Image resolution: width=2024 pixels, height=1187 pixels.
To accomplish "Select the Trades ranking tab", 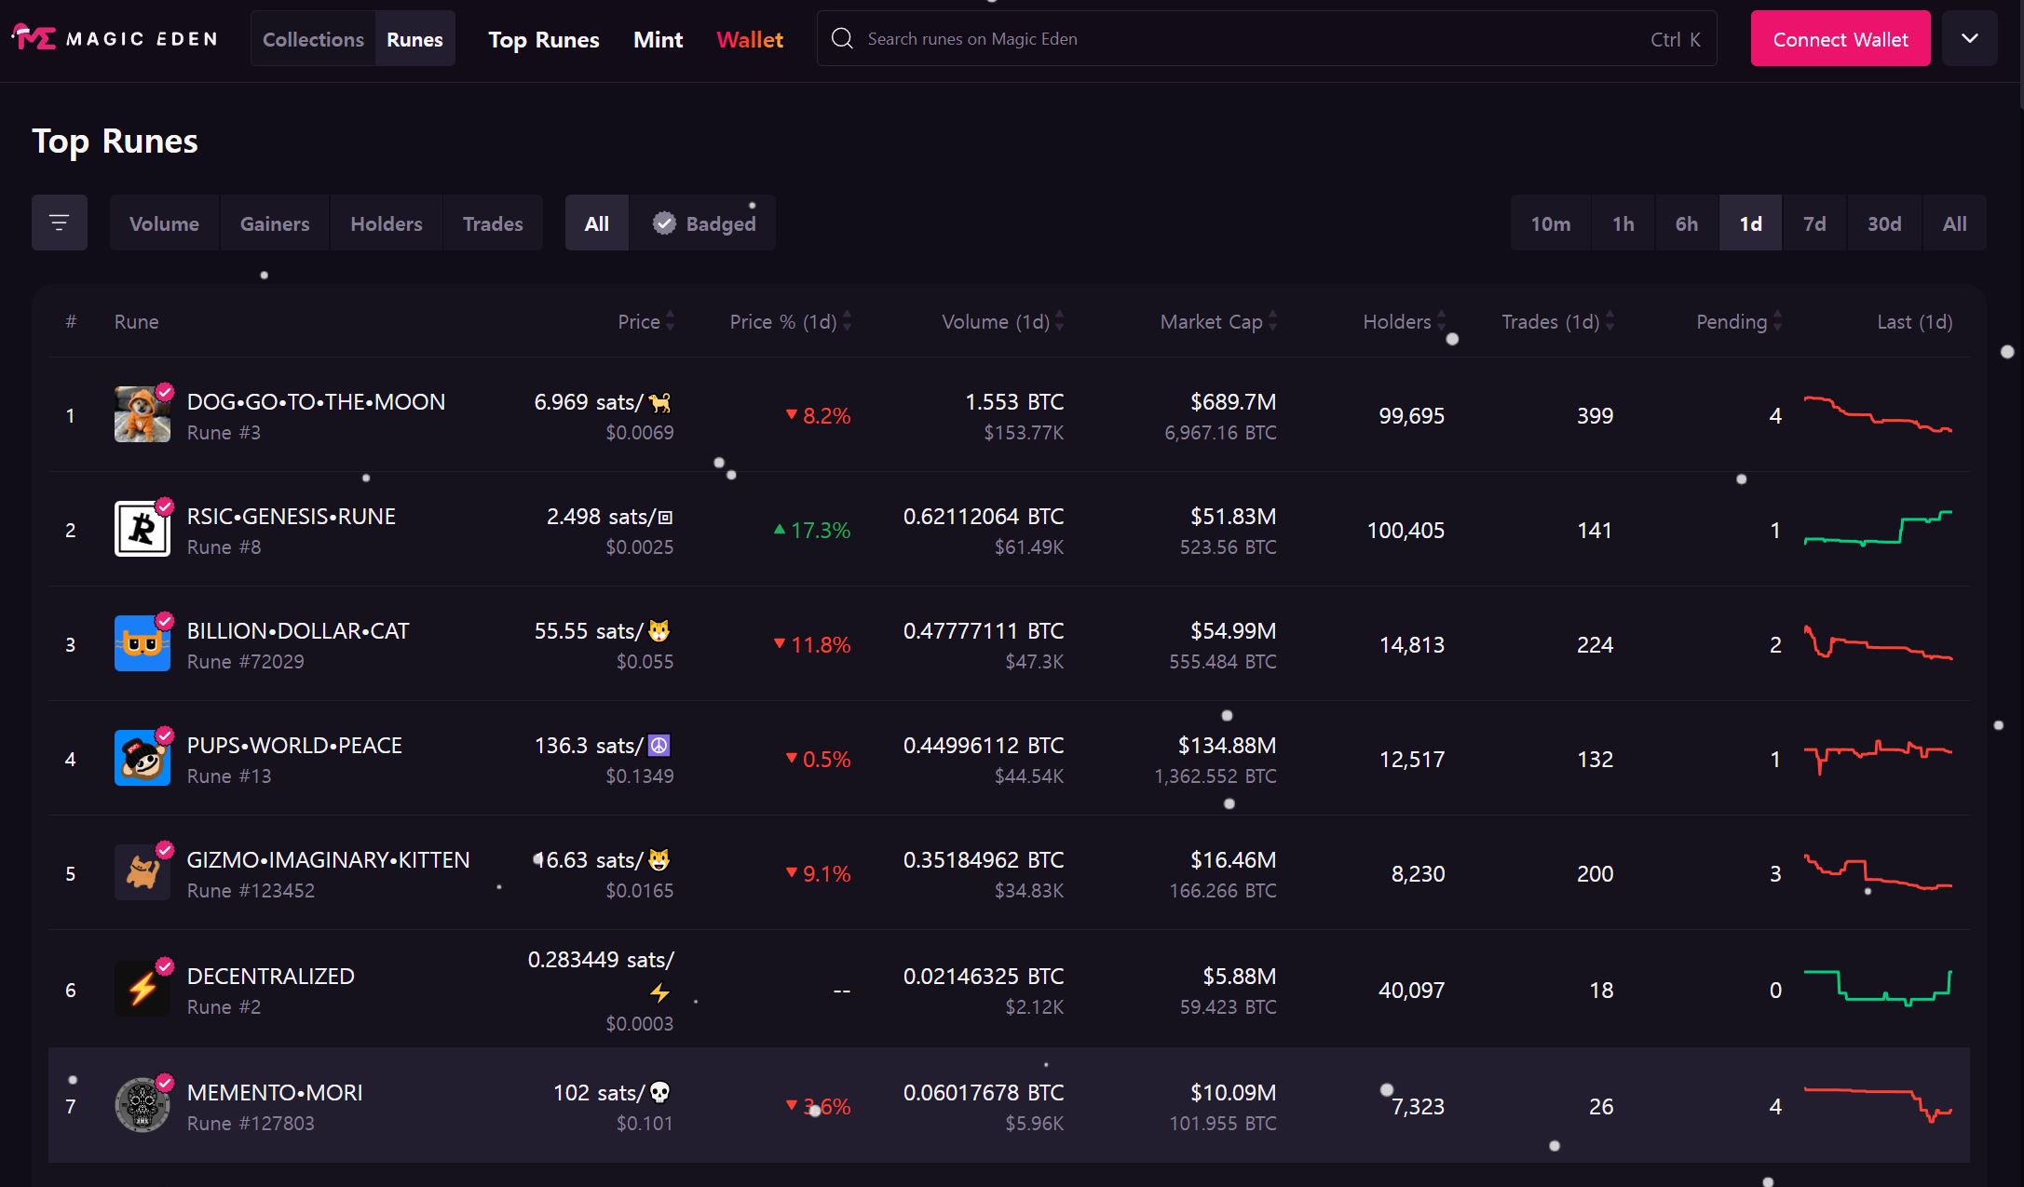I will [x=493, y=223].
